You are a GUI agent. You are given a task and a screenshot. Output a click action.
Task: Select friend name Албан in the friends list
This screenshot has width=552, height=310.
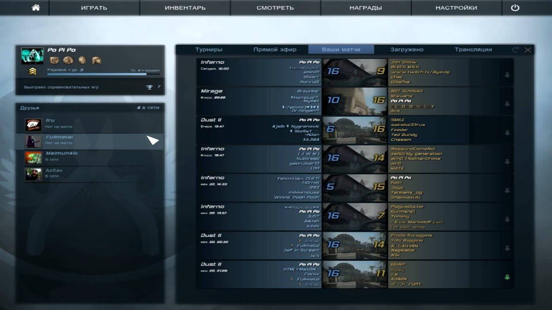54,170
